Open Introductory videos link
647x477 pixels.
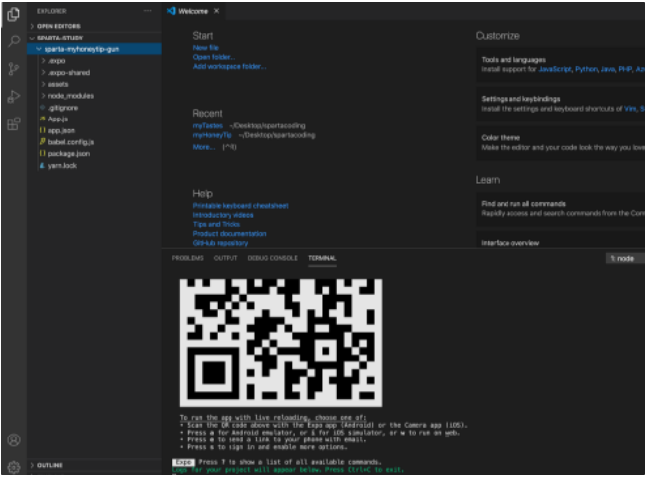click(223, 215)
